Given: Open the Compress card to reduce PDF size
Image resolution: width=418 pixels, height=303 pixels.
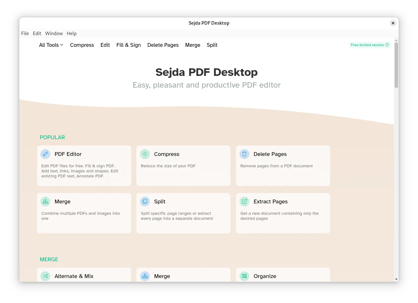Looking at the screenshot, I should click(183, 166).
